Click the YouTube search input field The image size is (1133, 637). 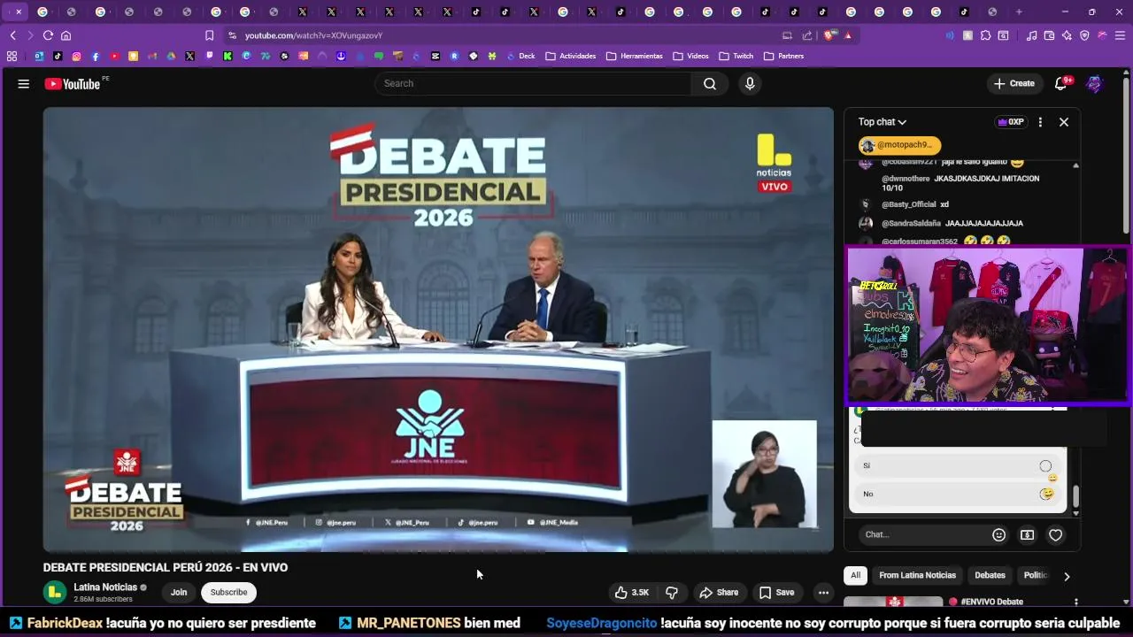(x=533, y=83)
